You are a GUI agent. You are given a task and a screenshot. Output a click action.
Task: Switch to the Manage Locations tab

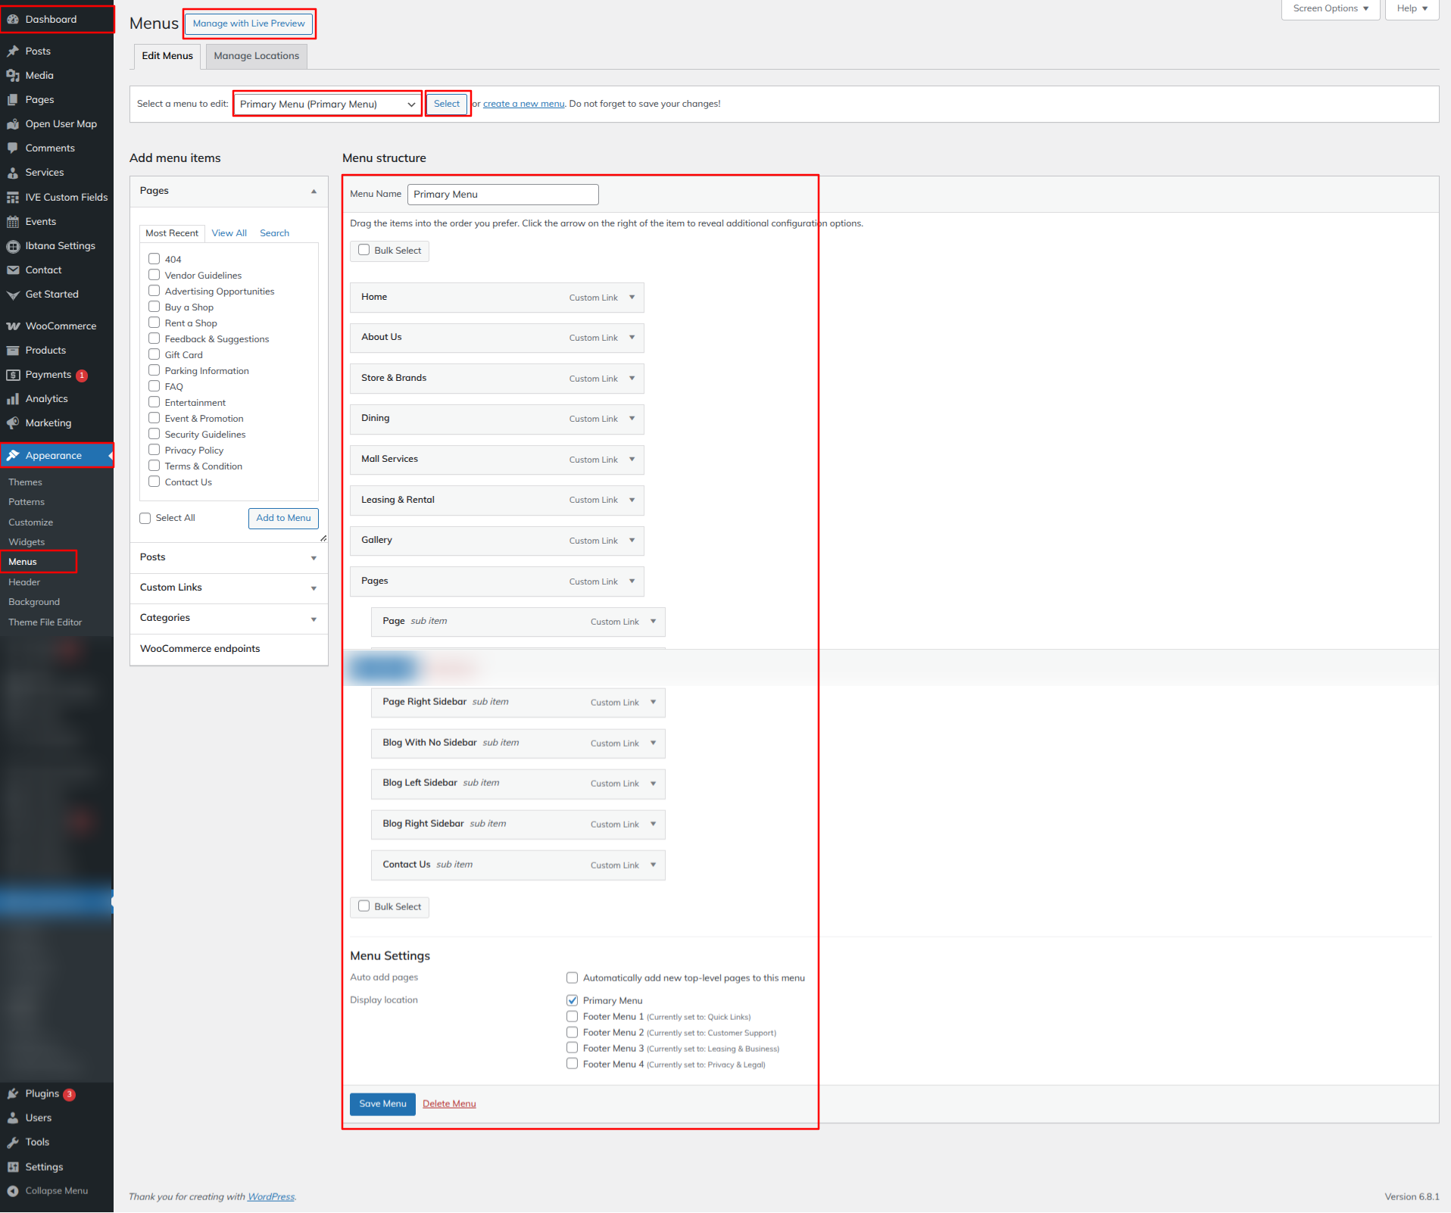[256, 56]
